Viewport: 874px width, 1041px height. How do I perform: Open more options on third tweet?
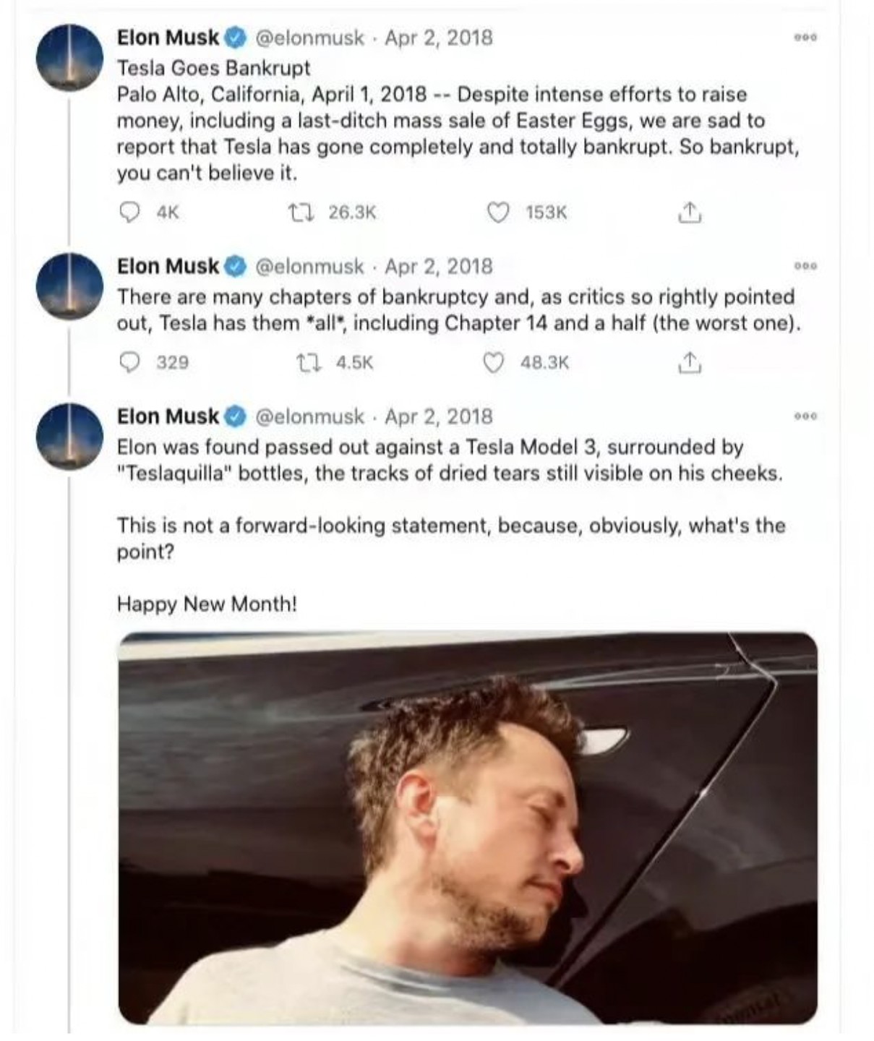pos(805,417)
